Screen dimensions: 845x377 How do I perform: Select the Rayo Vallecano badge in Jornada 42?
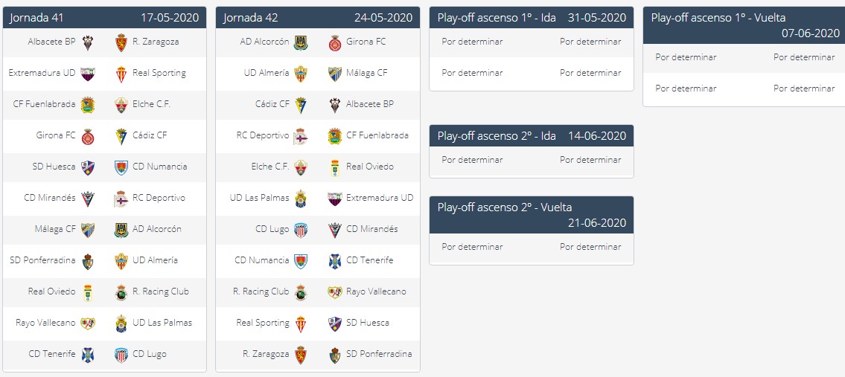pos(335,292)
